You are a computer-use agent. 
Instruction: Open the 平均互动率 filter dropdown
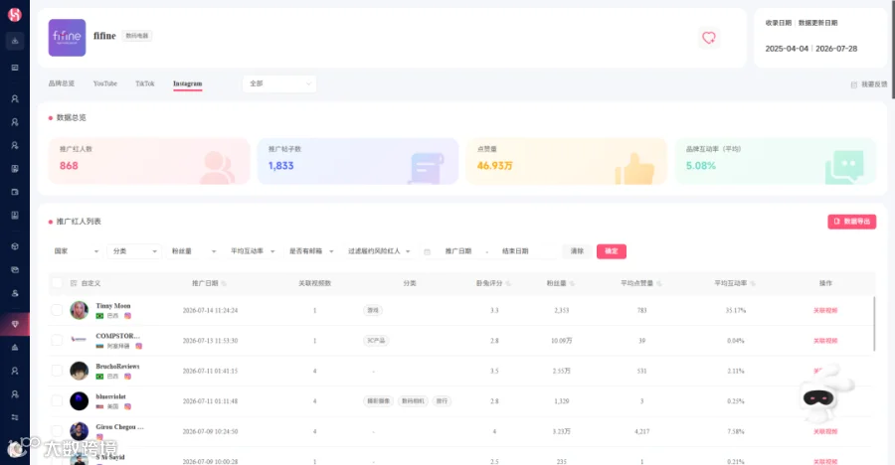253,251
